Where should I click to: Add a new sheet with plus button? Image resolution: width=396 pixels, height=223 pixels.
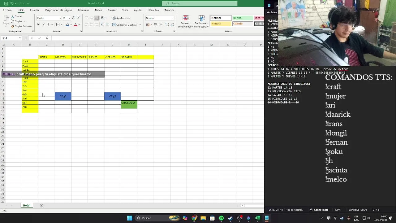[x=41, y=206]
